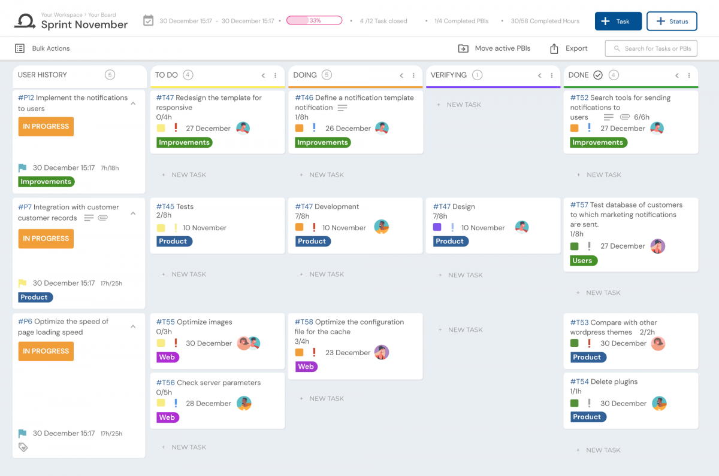
Task: Open the calendar icon next to sprint dates
Action: (147, 20)
